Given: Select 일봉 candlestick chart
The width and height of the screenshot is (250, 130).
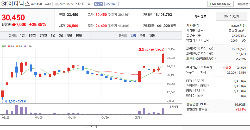Looking at the screenshot, I should (x=133, y=35).
